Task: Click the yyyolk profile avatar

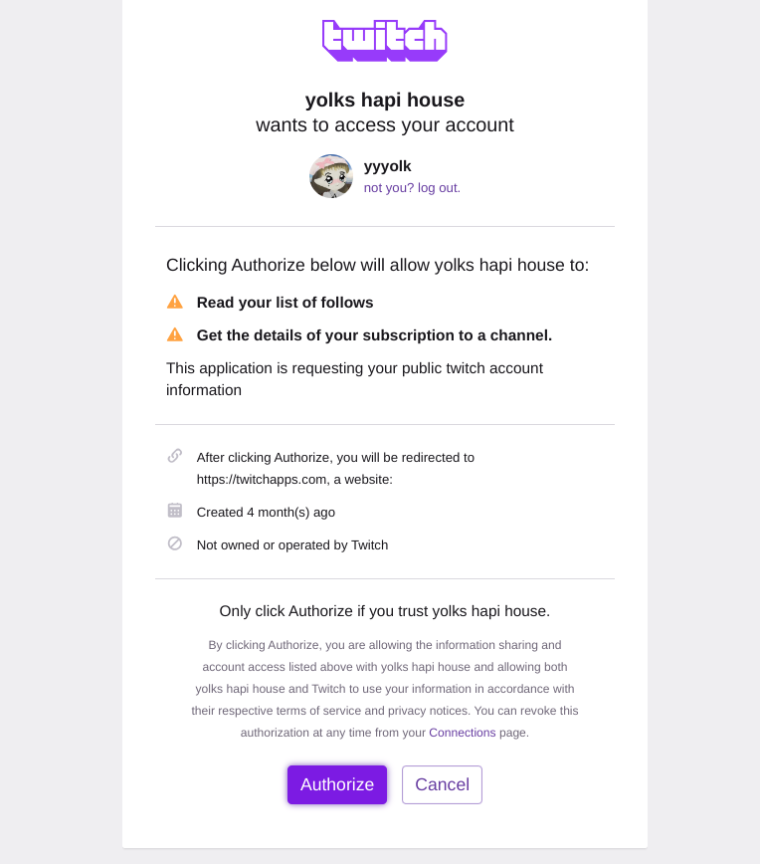Action: click(x=331, y=176)
